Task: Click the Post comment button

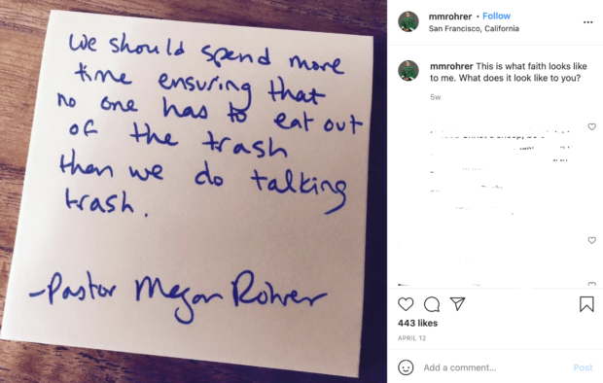Action: pos(583,367)
